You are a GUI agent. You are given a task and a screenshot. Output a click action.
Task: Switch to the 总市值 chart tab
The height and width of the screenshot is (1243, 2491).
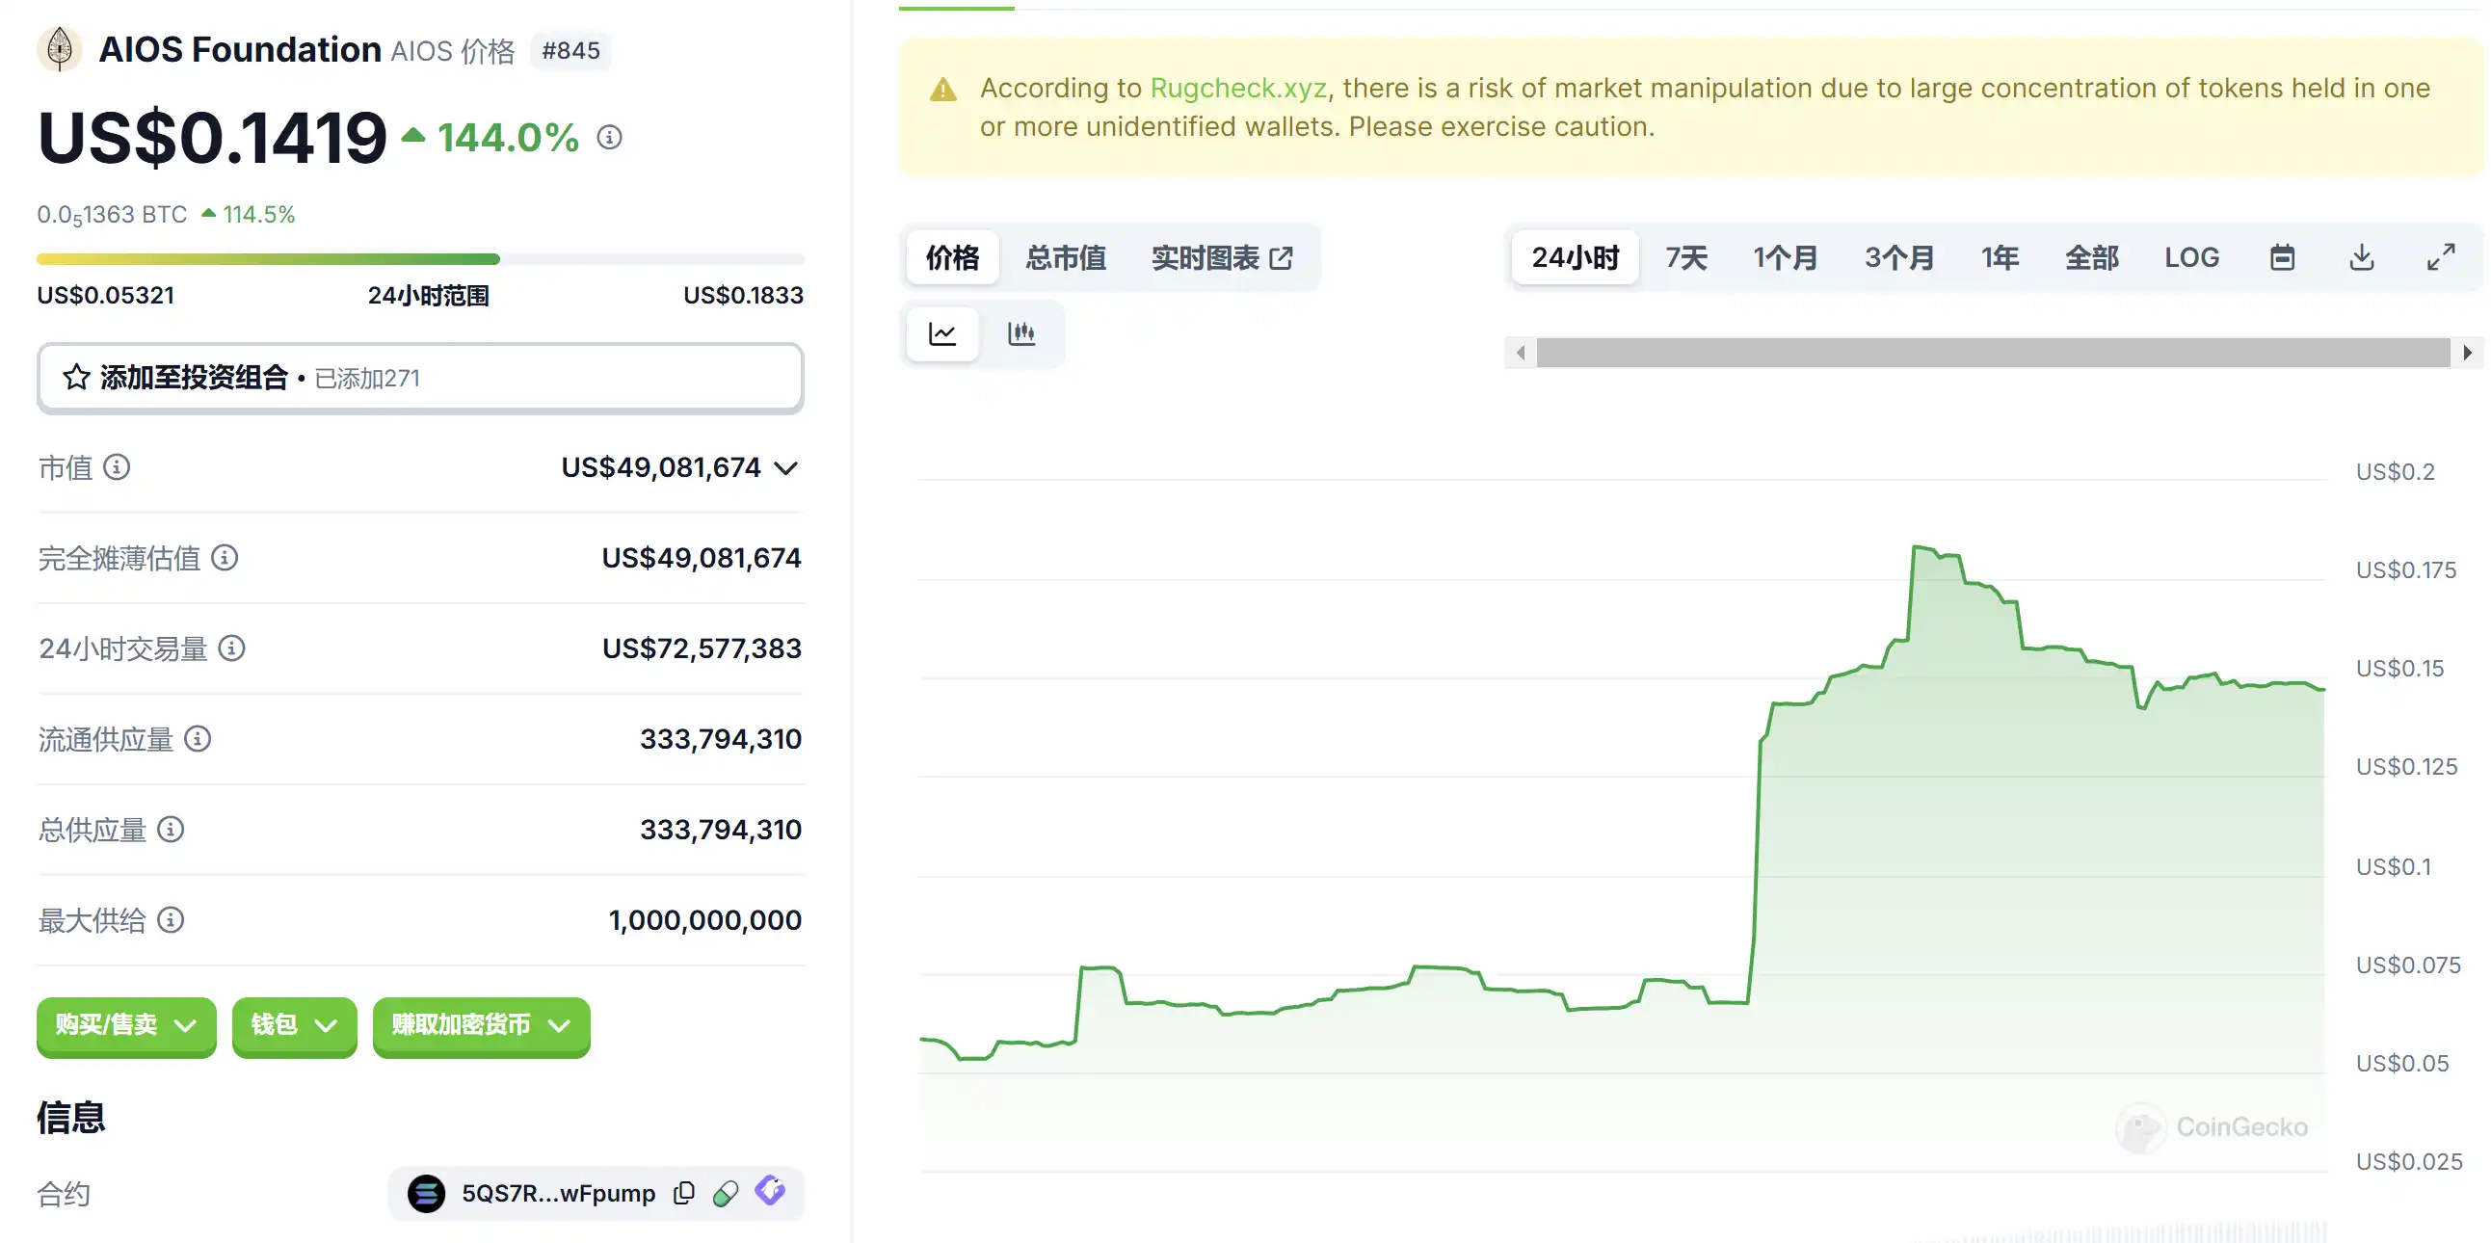point(1066,258)
